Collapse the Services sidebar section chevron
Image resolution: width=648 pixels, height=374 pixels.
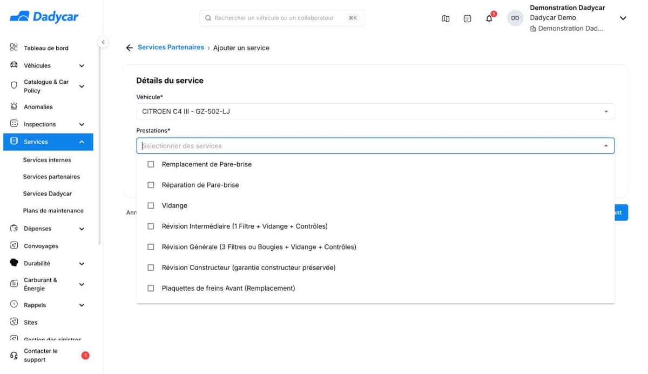pyautogui.click(x=82, y=142)
